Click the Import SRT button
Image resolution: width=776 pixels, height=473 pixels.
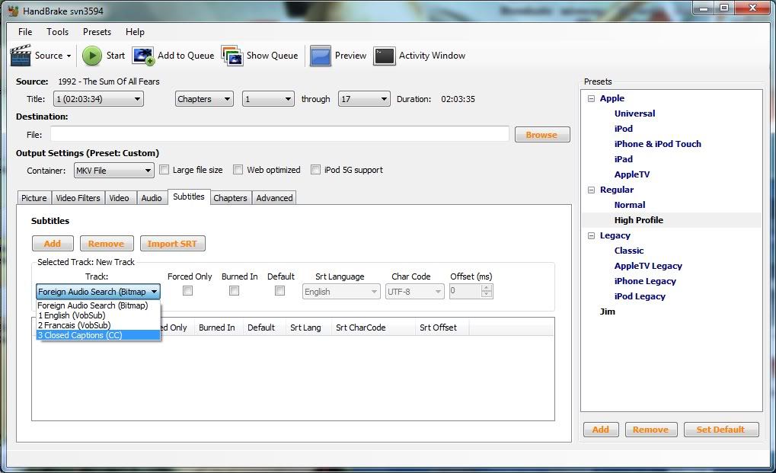coord(172,244)
